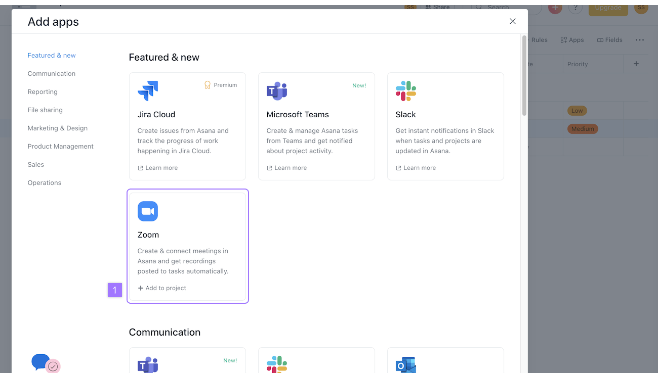Click the Jira Cloud app icon

[147, 91]
